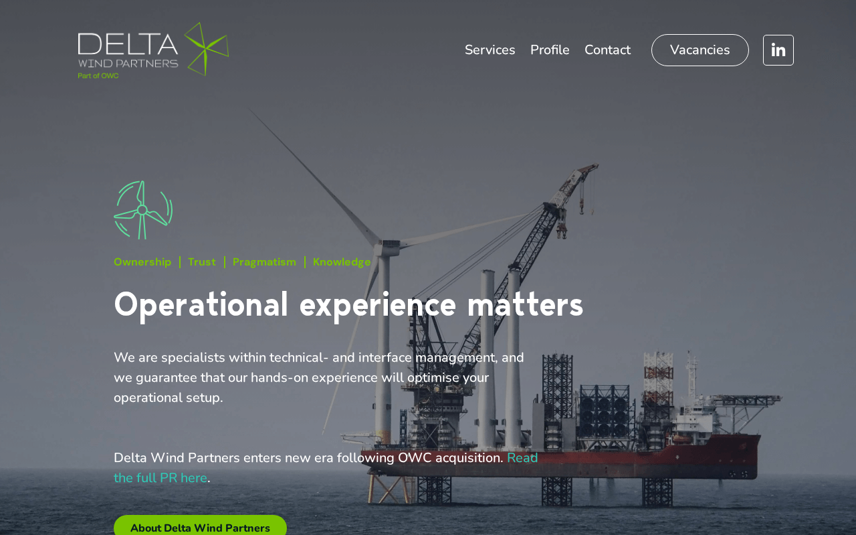
Task: Click the Operational experience matters headline
Action: point(348,304)
